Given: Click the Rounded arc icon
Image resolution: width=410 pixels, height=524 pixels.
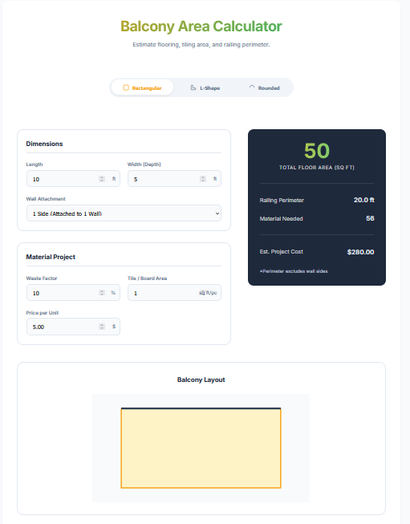Looking at the screenshot, I should tap(252, 87).
